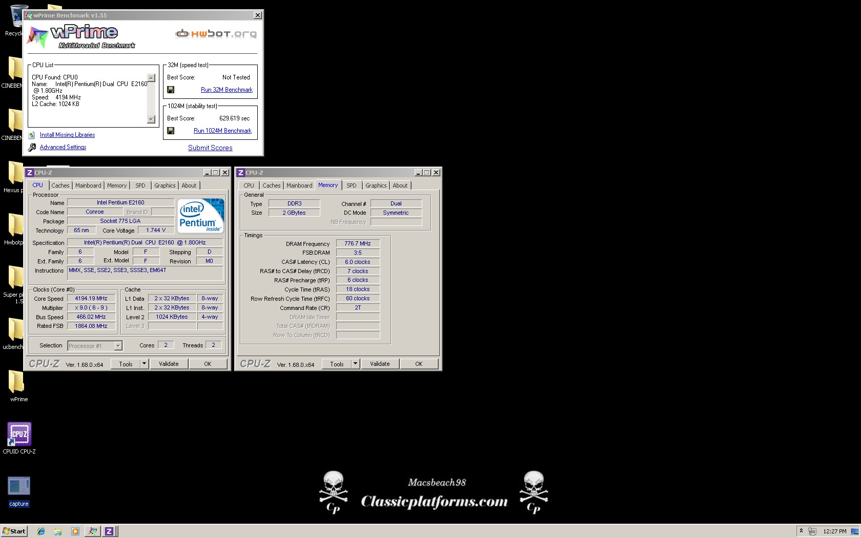The image size is (861, 538).
Task: Open SPD tab in left CPU-Z
Action: pyautogui.click(x=140, y=185)
